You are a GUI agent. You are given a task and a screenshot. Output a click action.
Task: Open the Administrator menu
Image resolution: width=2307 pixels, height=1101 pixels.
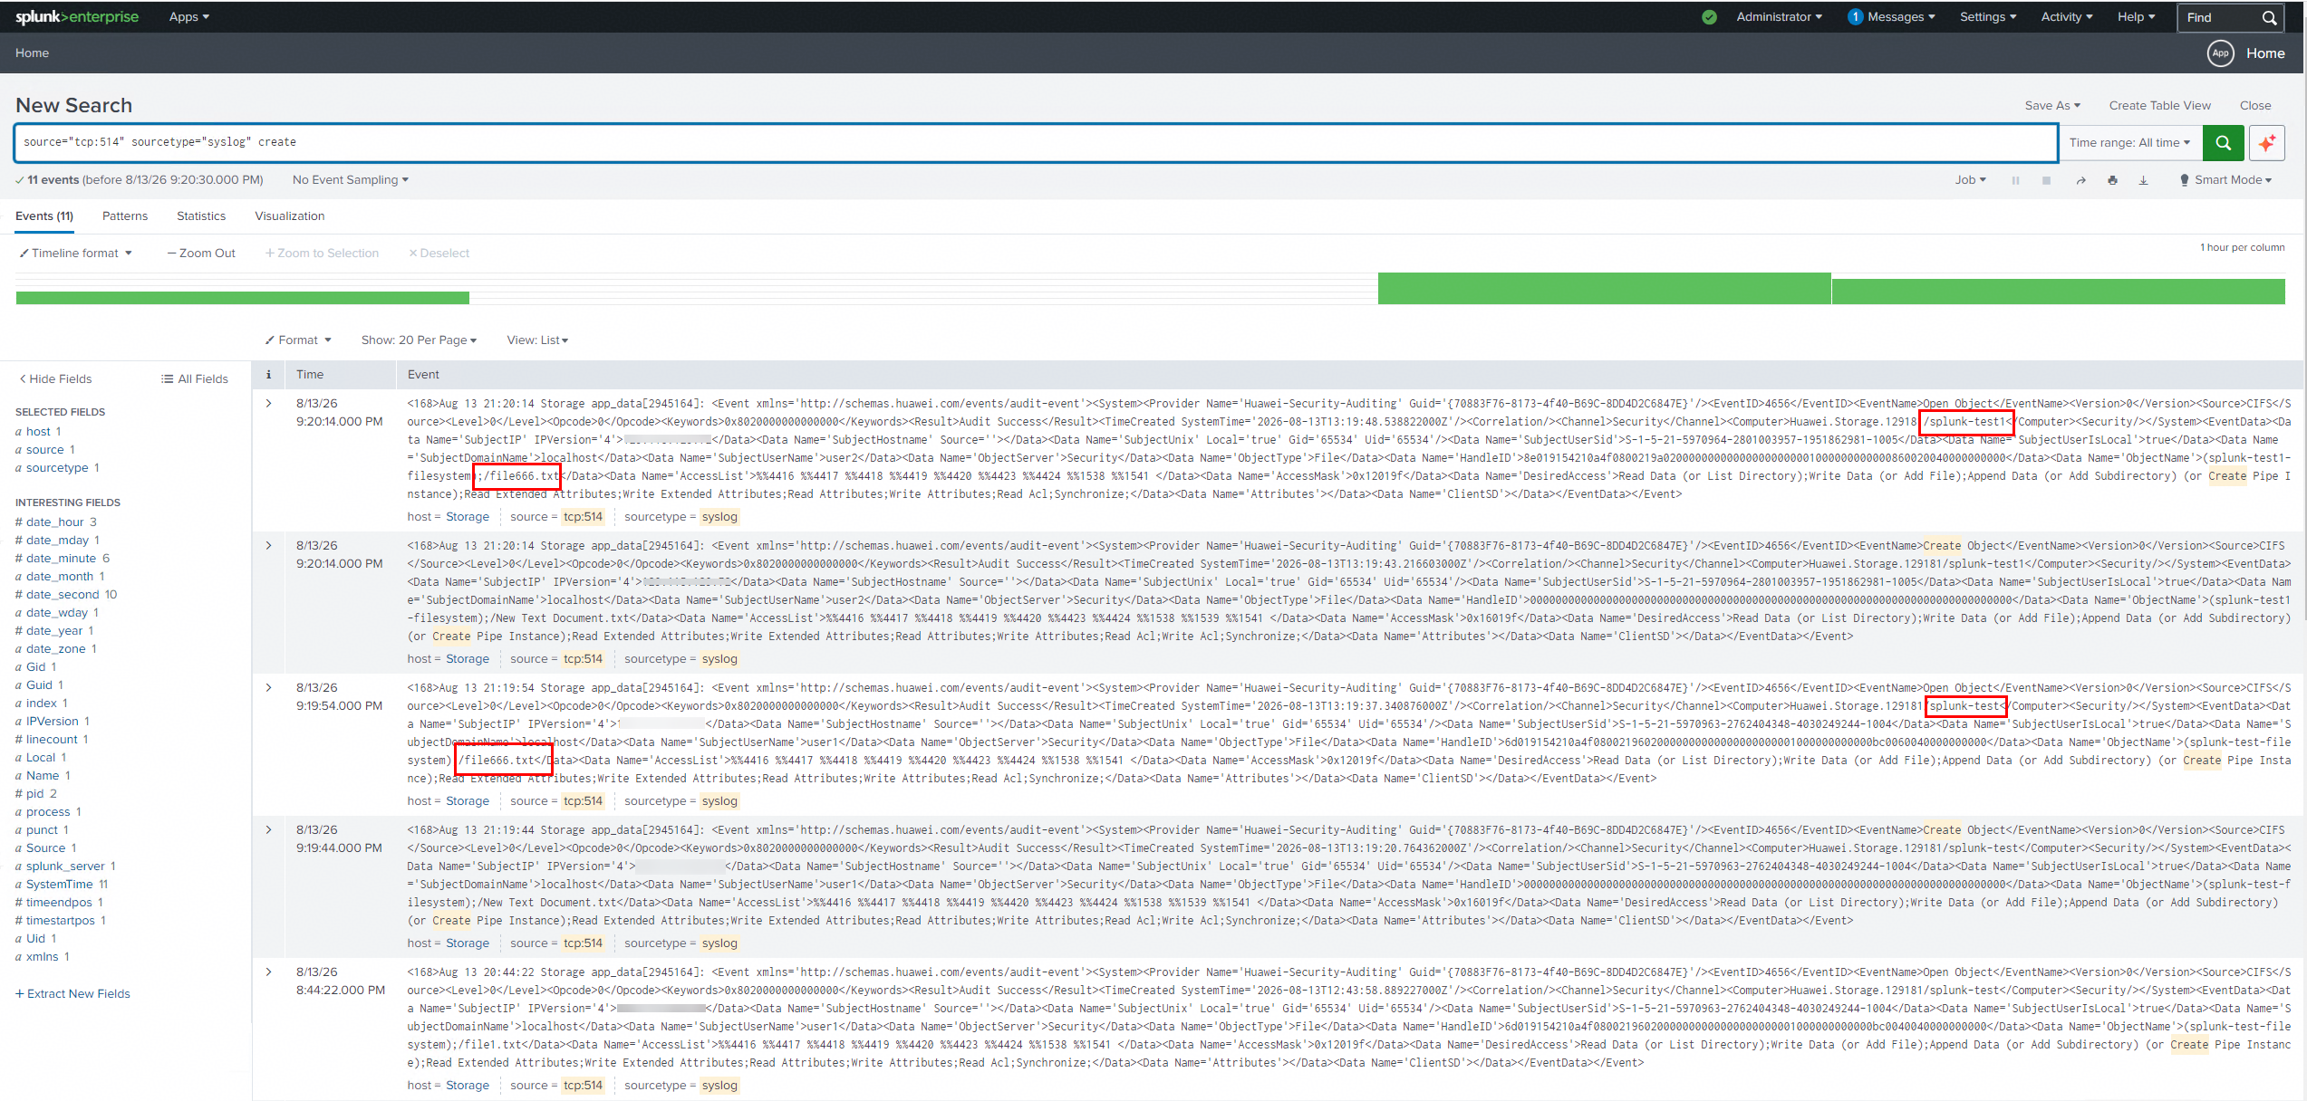(x=1779, y=17)
